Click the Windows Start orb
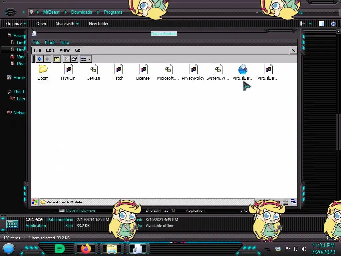The width and height of the screenshot is (341, 256). coord(9,249)
